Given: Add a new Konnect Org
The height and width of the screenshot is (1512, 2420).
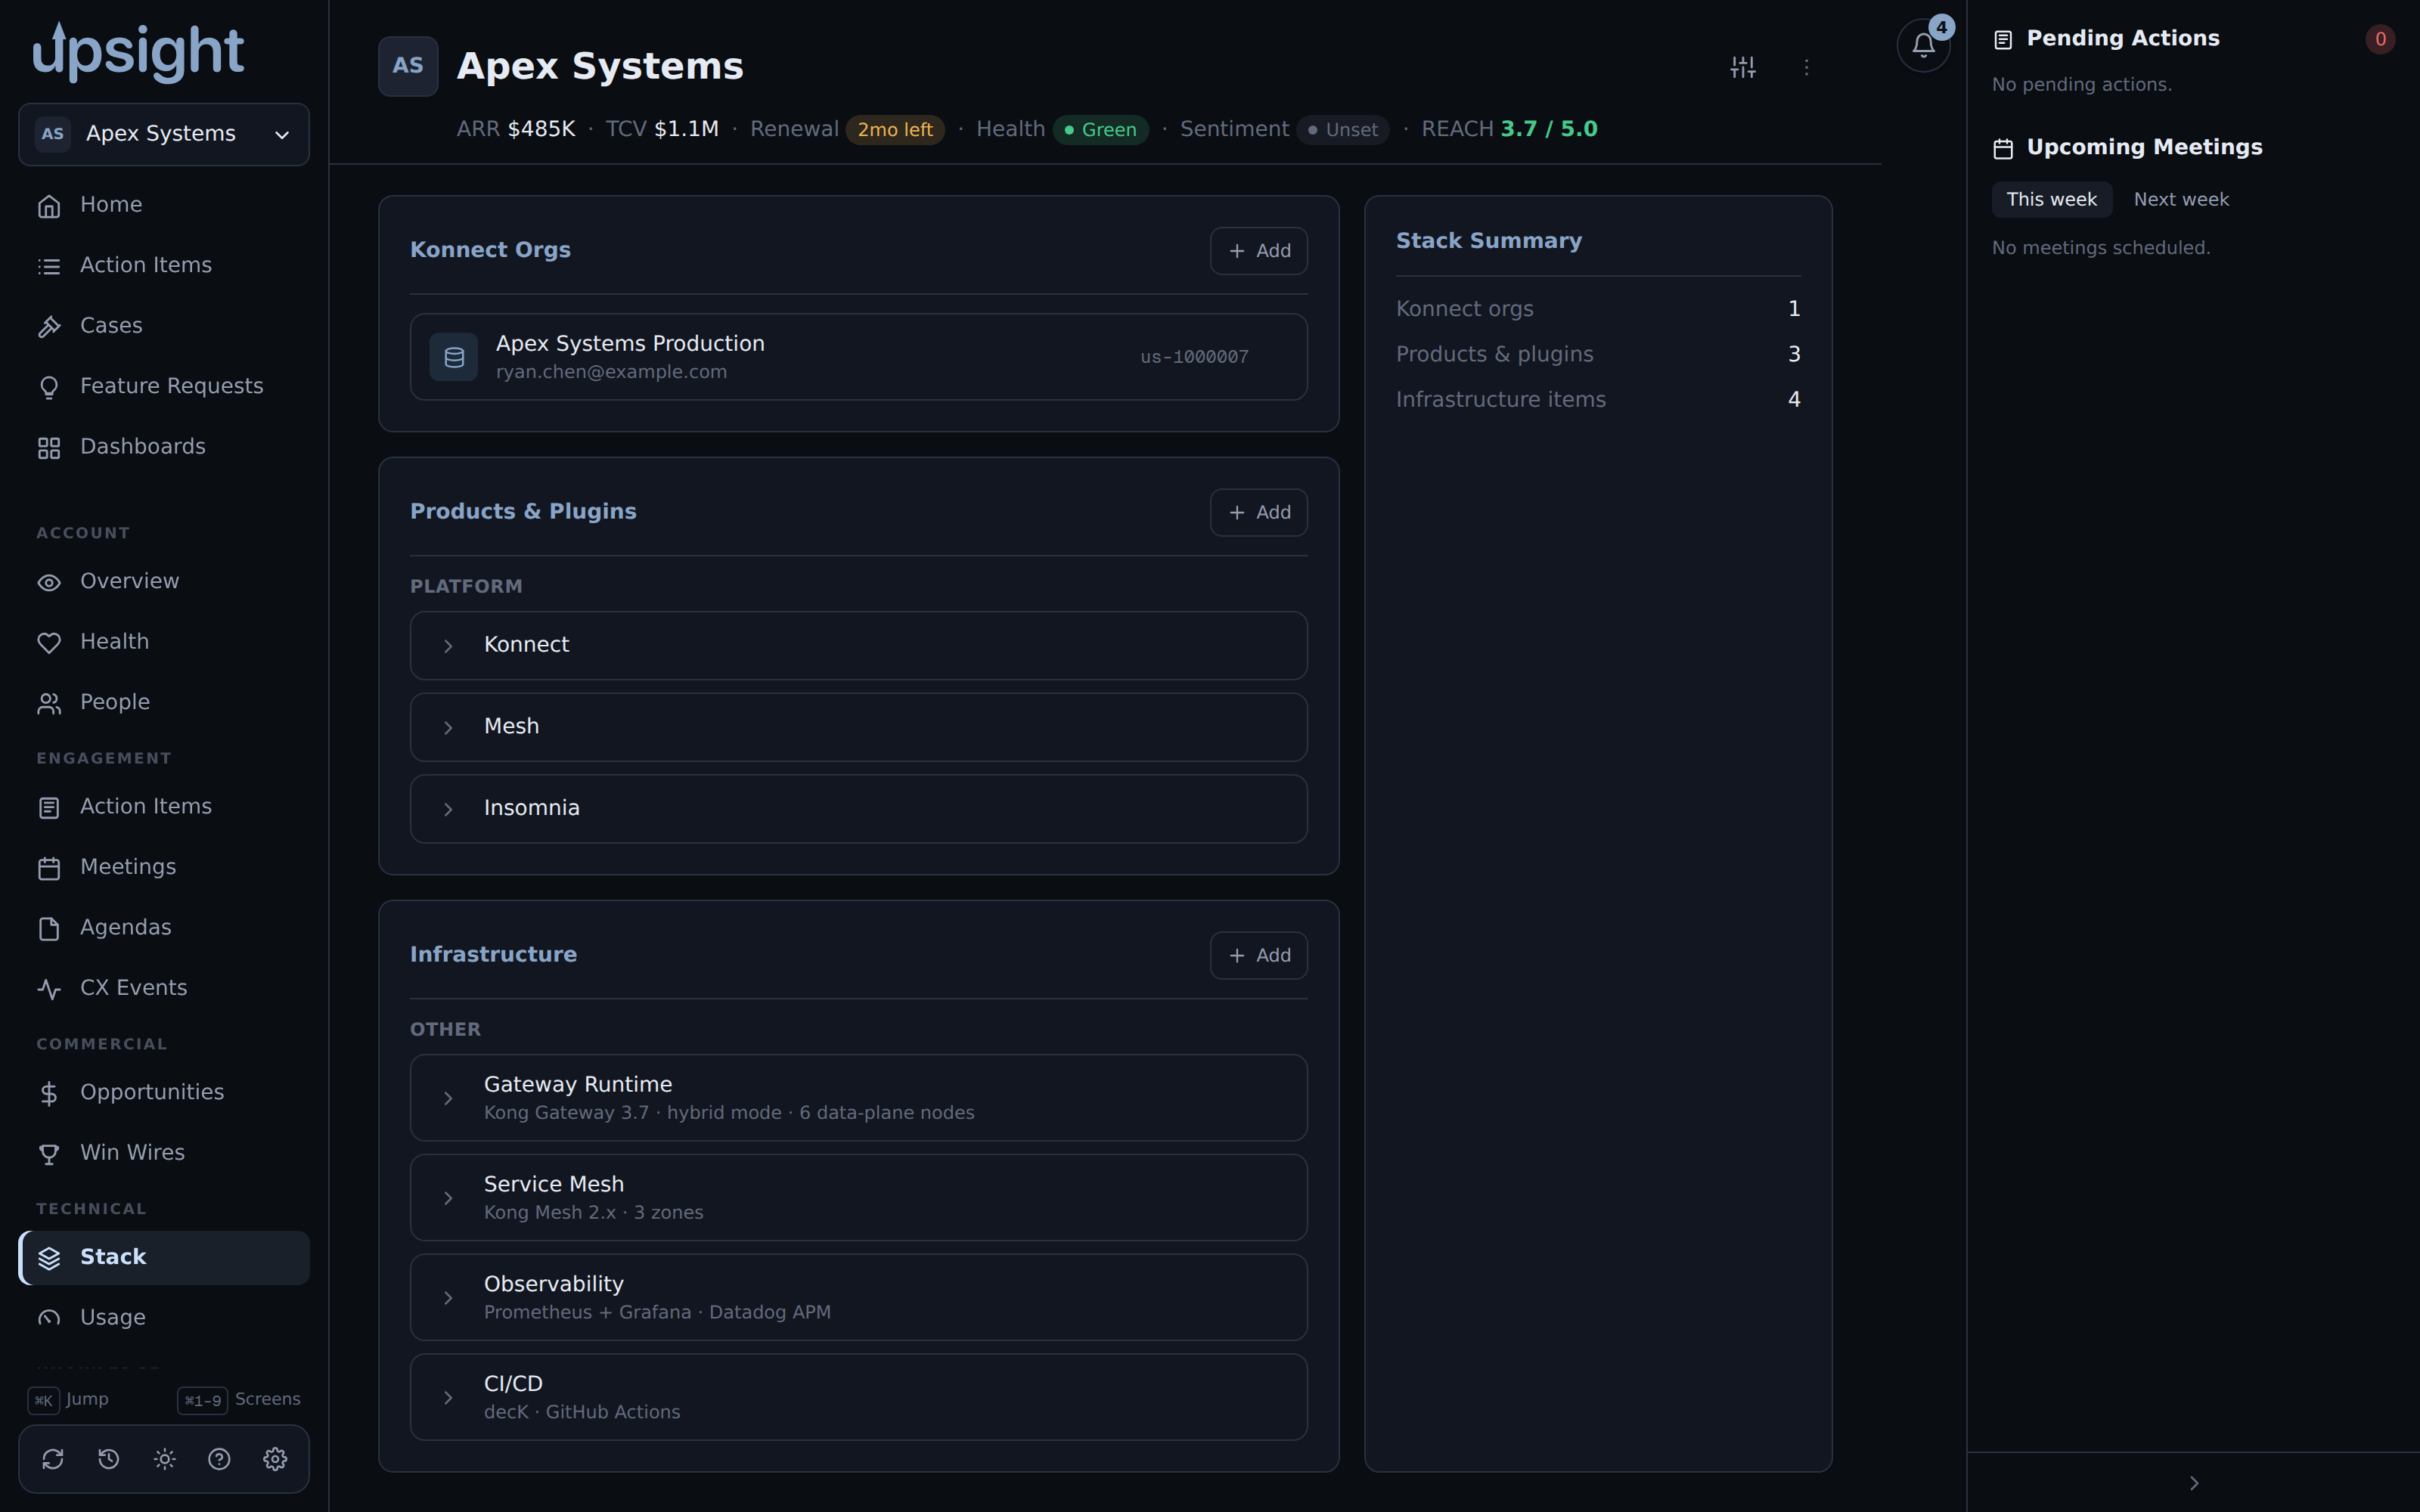Looking at the screenshot, I should tap(1258, 251).
